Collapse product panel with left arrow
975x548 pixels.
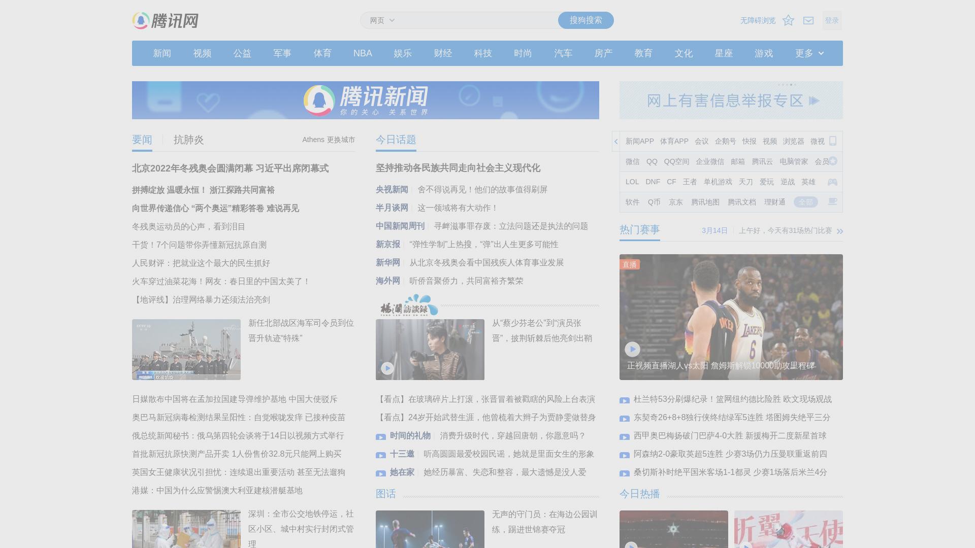pyautogui.click(x=616, y=141)
